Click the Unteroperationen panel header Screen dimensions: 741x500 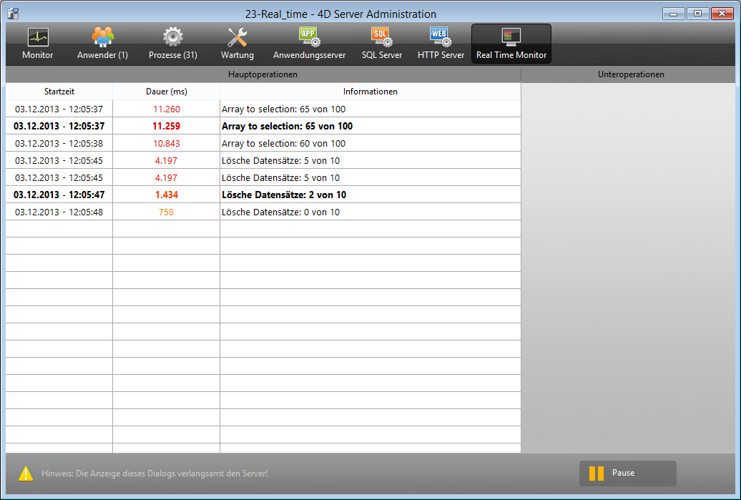click(x=630, y=74)
